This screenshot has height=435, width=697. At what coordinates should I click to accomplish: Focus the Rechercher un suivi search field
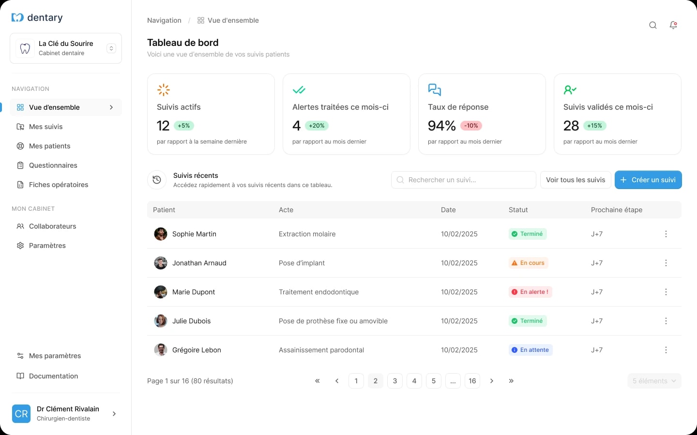(464, 180)
